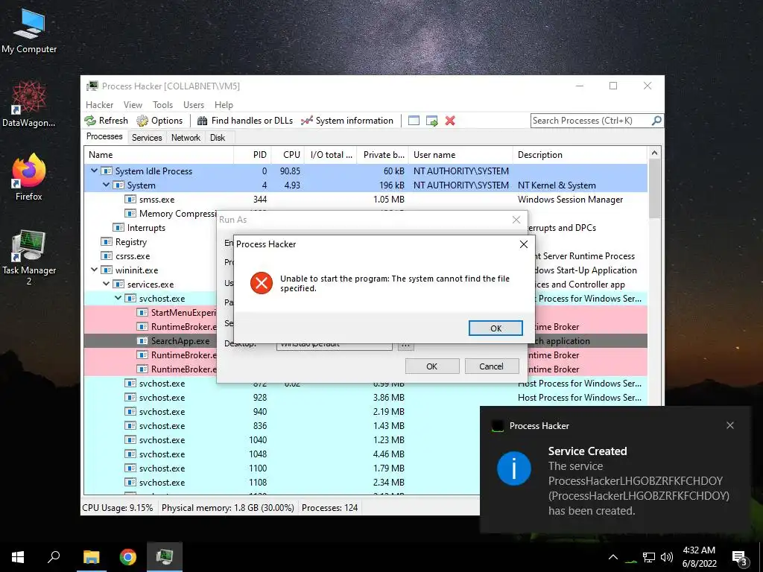The image size is (763, 572).
Task: Sort by the CPU column header
Action: tap(288, 155)
